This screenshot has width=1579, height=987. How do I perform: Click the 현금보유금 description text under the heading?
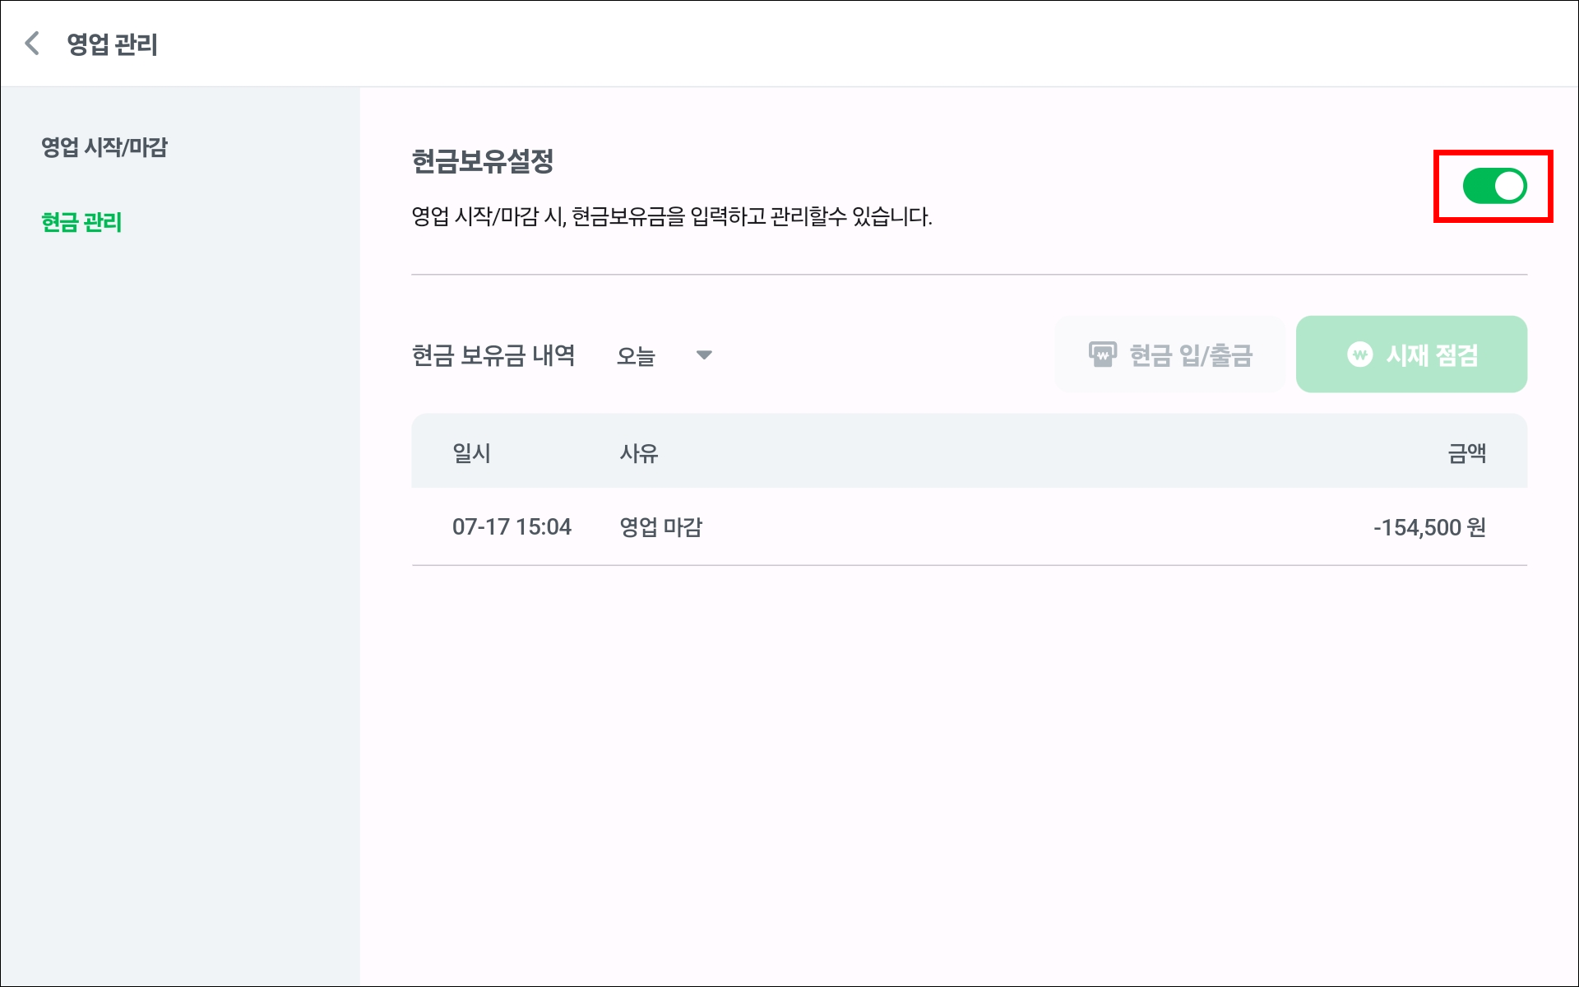click(x=671, y=216)
